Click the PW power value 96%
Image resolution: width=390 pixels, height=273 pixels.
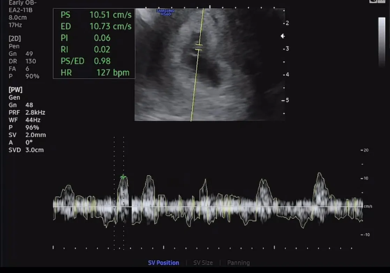[32, 127]
